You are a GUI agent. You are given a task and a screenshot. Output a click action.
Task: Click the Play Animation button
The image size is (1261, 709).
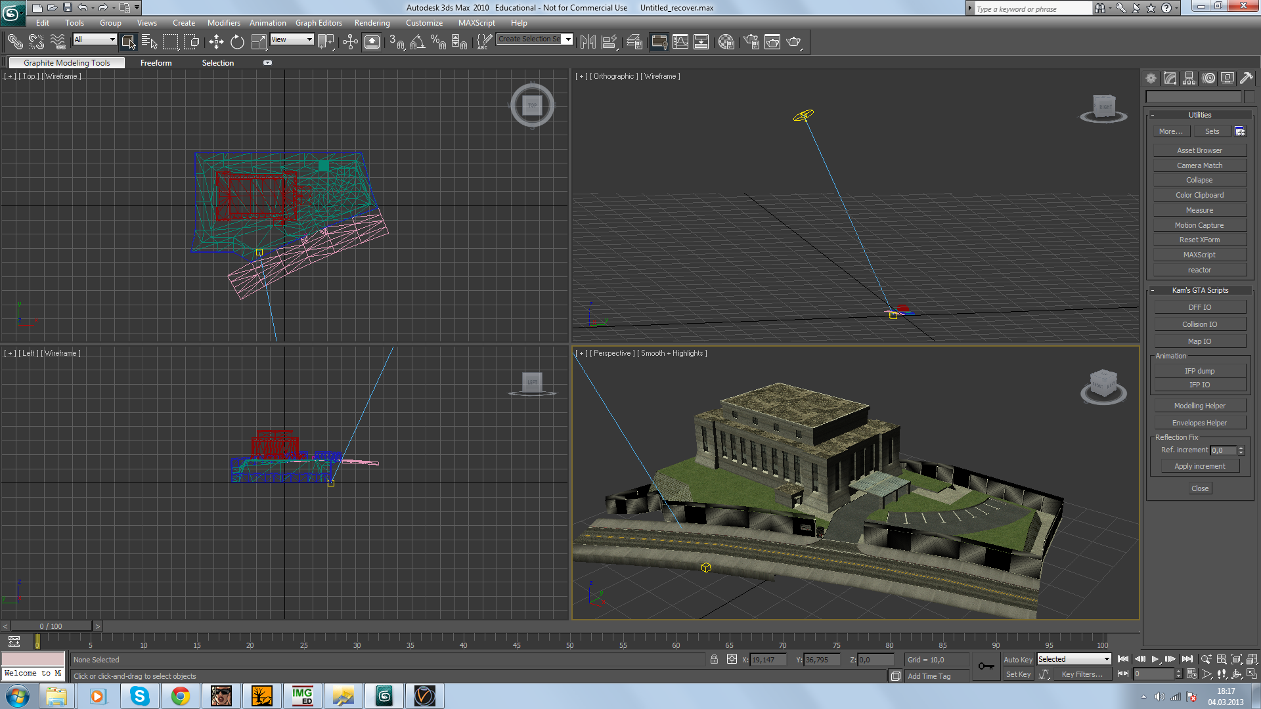[x=1155, y=659]
